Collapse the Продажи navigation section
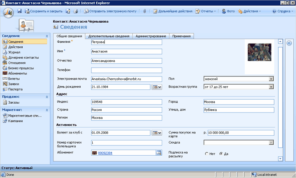296x178 pixels. point(47,97)
